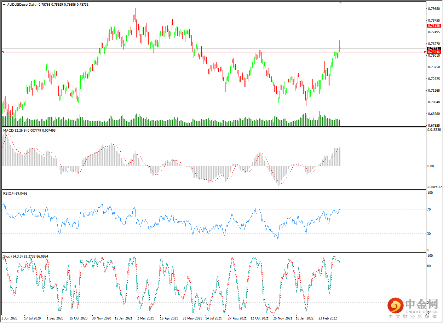
Task: Click the 25 Nov 2021 date label
Action: 283,318
